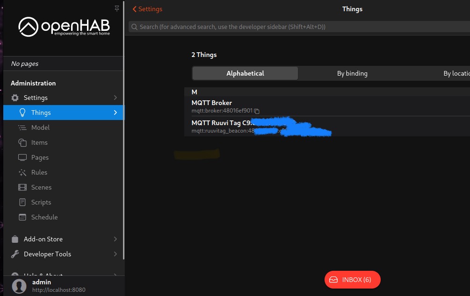Switch to the By binding tab
Screen dimensions: 470x296
[352, 73]
